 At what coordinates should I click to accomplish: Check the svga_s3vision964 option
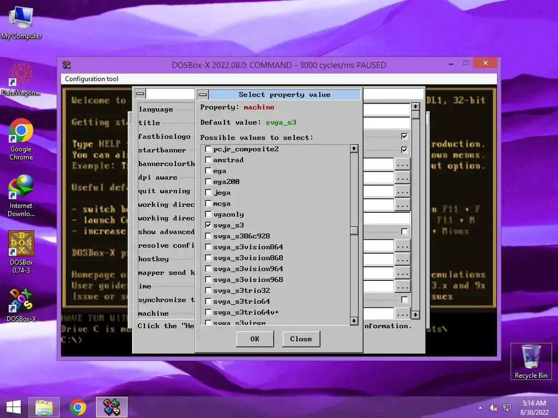[209, 269]
